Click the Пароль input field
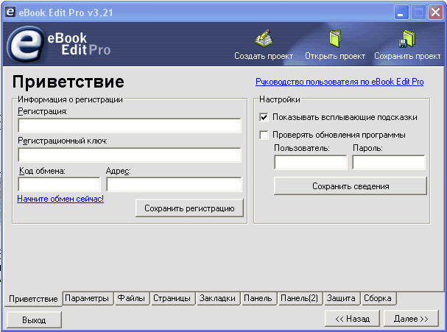This screenshot has width=447, height=332. [x=388, y=163]
